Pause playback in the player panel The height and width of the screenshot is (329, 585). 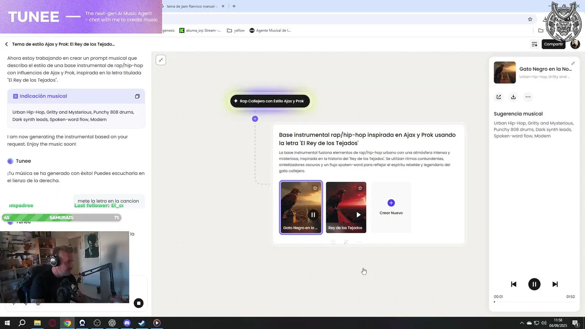click(534, 284)
